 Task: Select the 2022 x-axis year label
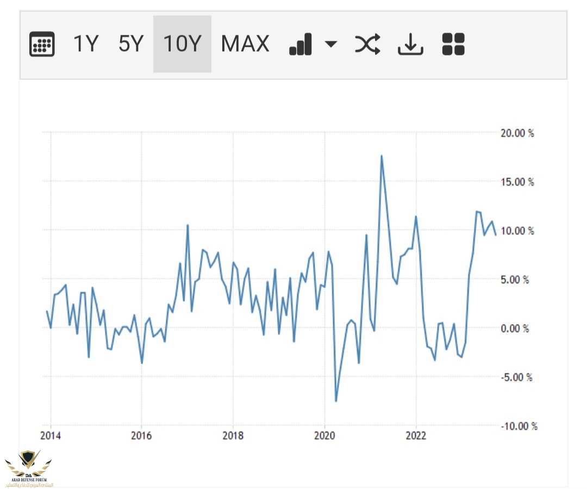tap(416, 435)
